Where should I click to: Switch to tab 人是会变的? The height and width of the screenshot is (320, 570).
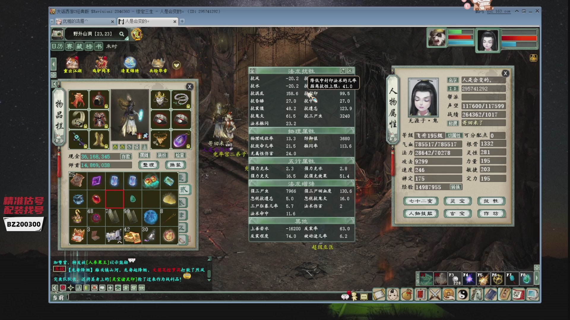148,21
